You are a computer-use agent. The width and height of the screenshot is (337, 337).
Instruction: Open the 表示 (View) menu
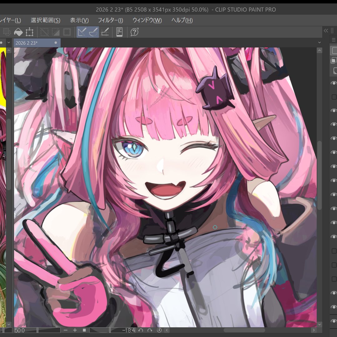(80, 20)
